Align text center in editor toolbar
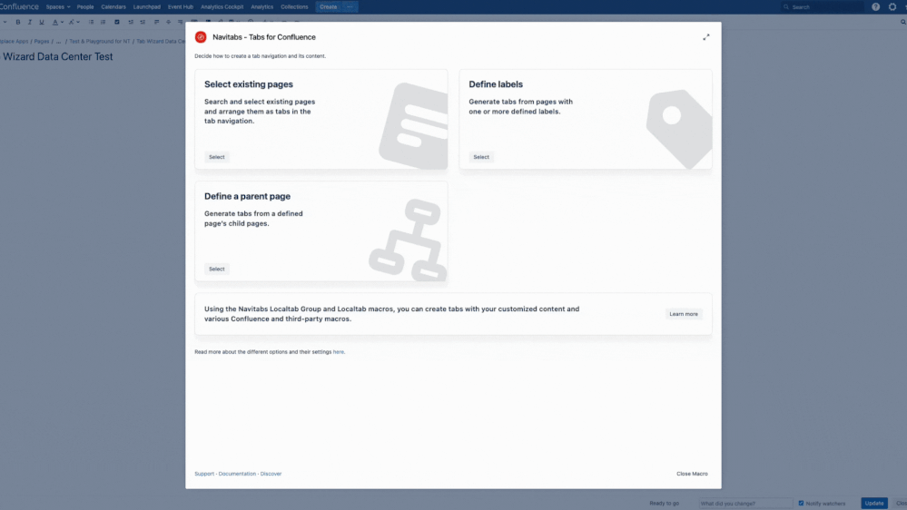The height and width of the screenshot is (510, 907). coord(168,22)
